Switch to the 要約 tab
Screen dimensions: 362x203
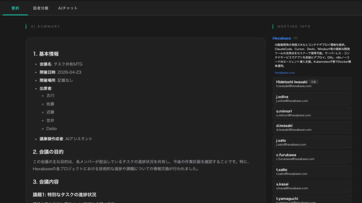15,8
